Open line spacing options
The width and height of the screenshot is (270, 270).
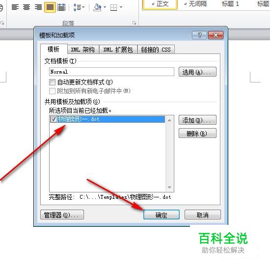tap(77, 7)
